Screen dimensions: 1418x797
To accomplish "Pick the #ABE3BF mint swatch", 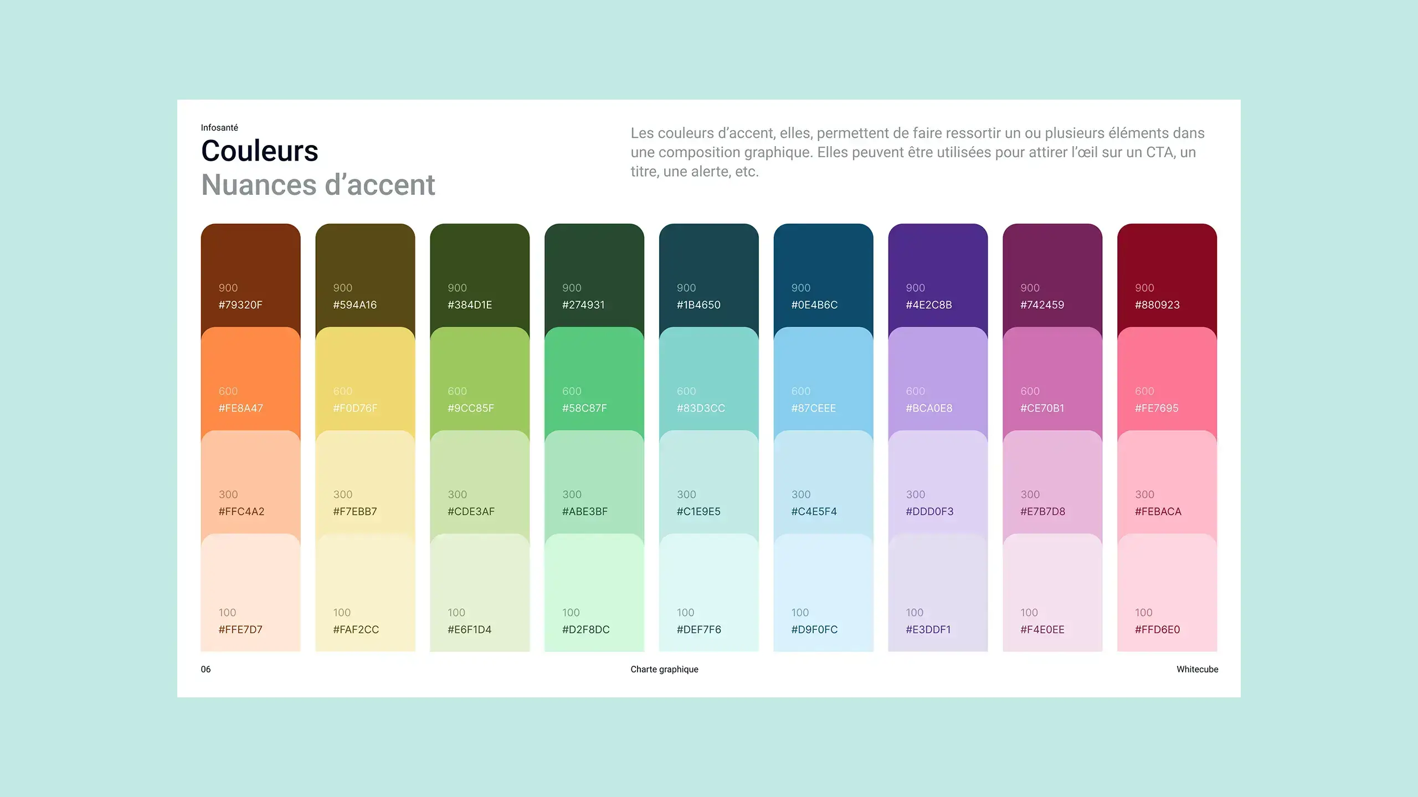I will 594,482.
